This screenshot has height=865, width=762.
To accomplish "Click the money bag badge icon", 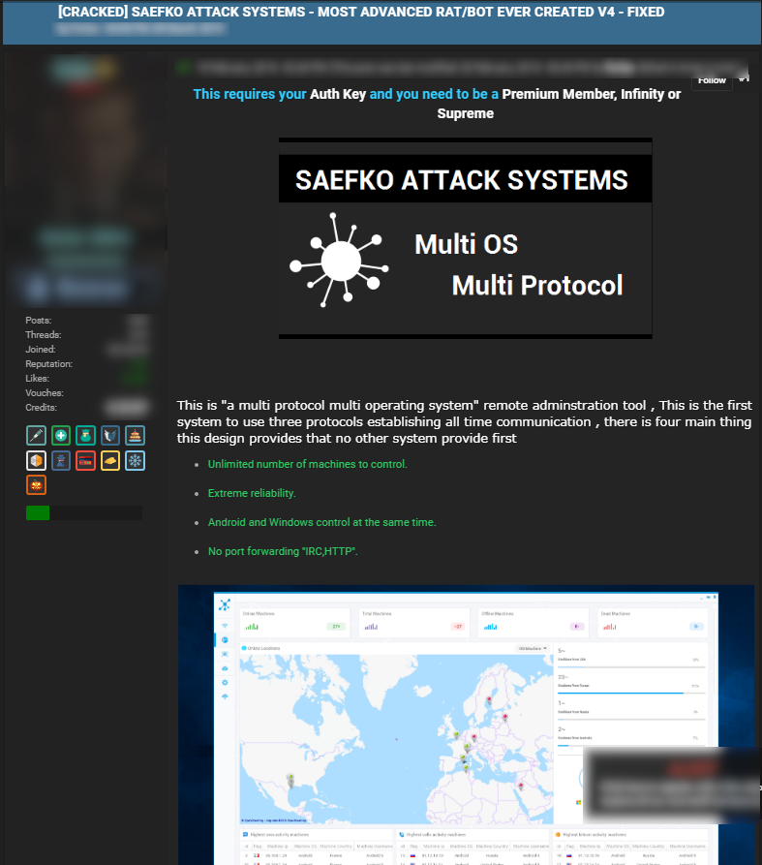I will click(x=85, y=436).
